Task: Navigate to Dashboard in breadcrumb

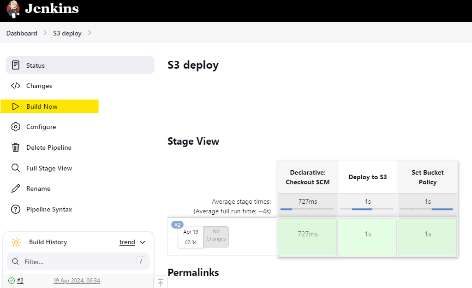Action: 21,33
